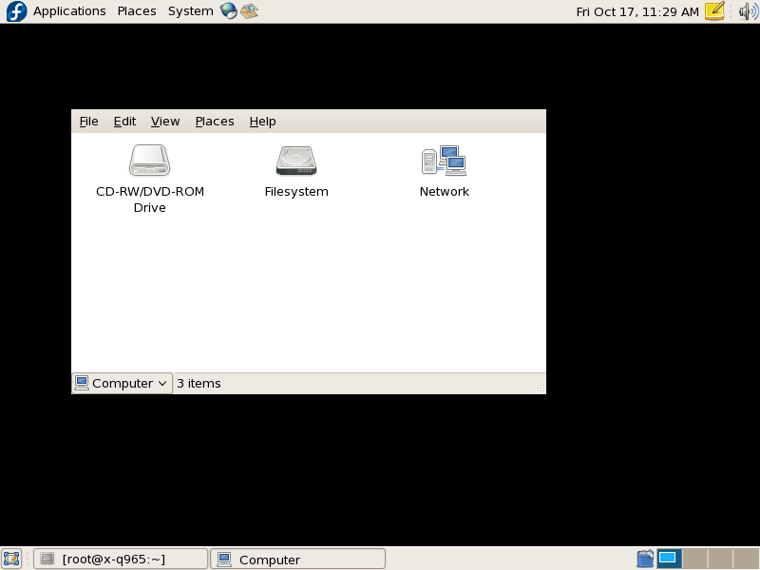Switch to the root terminal taskbar button
Screen dimensions: 760x570
121,559
